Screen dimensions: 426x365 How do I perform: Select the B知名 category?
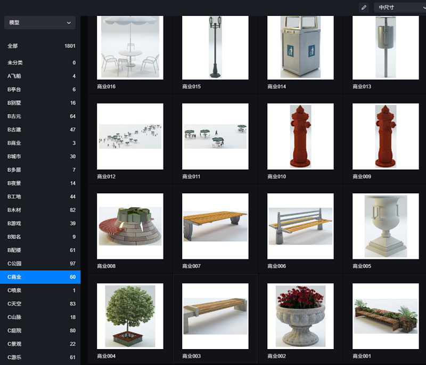click(40, 237)
